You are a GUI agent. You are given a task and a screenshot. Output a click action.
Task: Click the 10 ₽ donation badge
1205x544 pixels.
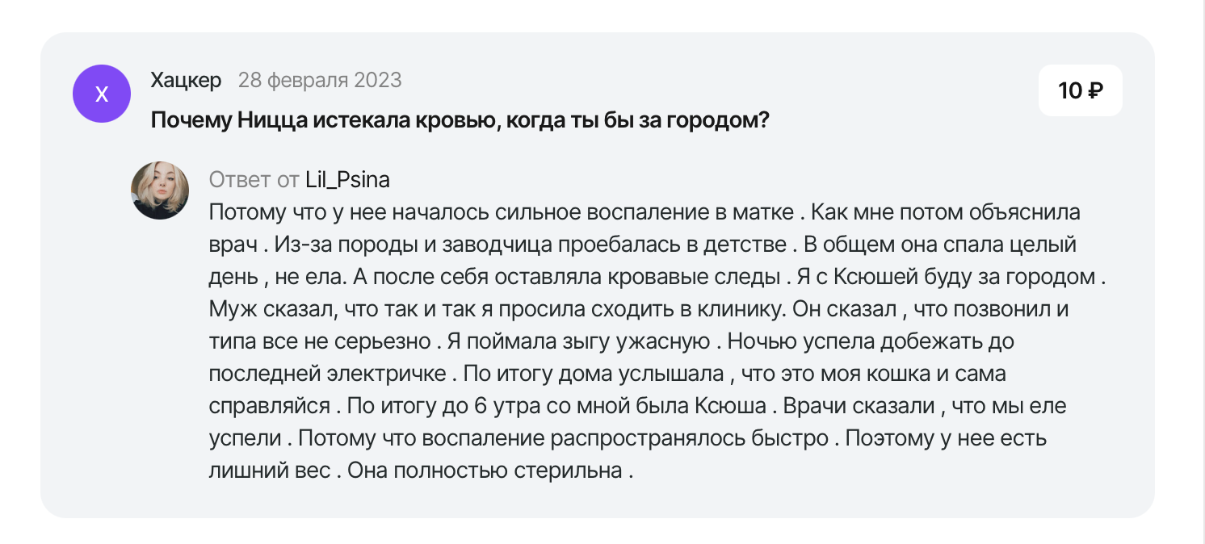pyautogui.click(x=1081, y=90)
